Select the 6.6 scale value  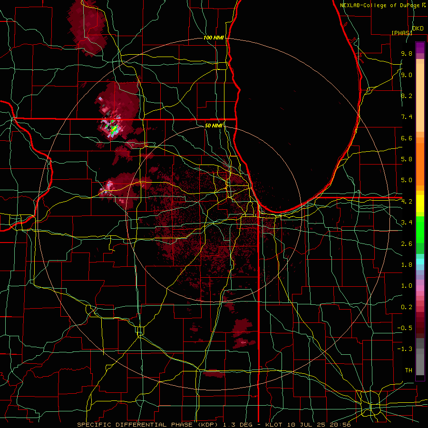tap(407, 138)
